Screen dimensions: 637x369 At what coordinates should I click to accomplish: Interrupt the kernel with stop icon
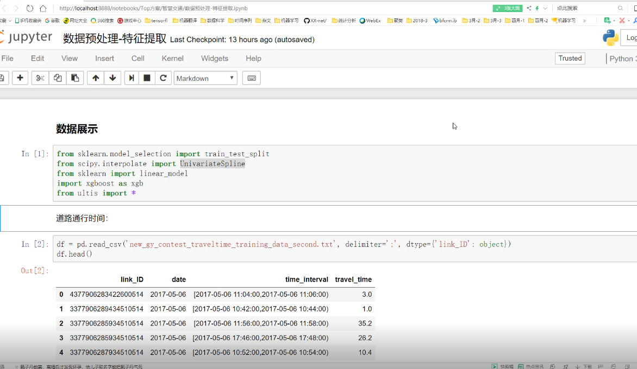click(x=147, y=78)
